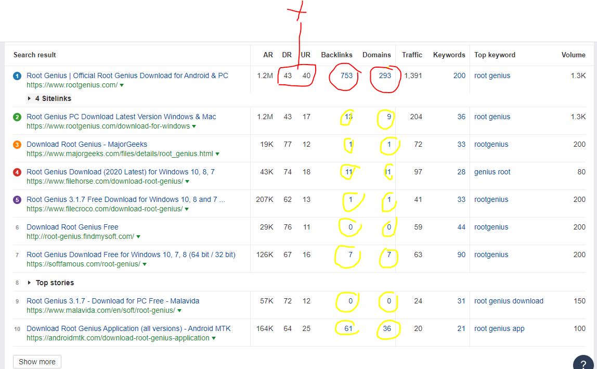Open Download Root Genius Free result link
This screenshot has height=369, width=597.
(x=72, y=227)
